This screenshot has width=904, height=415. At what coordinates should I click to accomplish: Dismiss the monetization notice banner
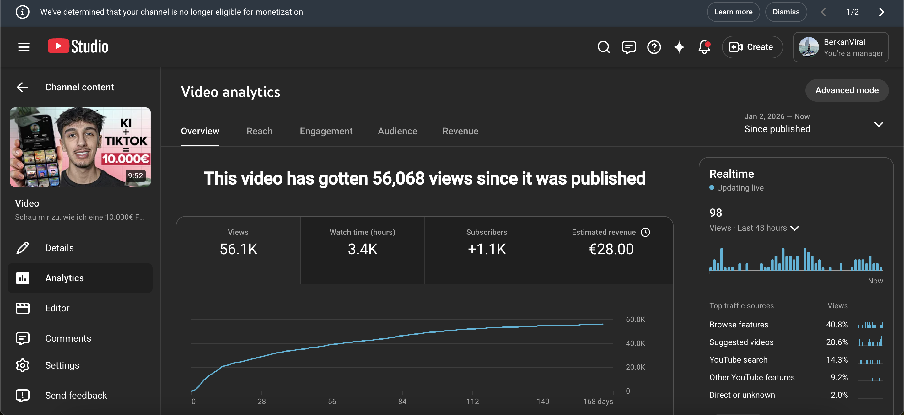pyautogui.click(x=786, y=12)
